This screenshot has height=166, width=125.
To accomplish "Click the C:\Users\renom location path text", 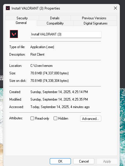I will pyautogui.click(x=41, y=66).
